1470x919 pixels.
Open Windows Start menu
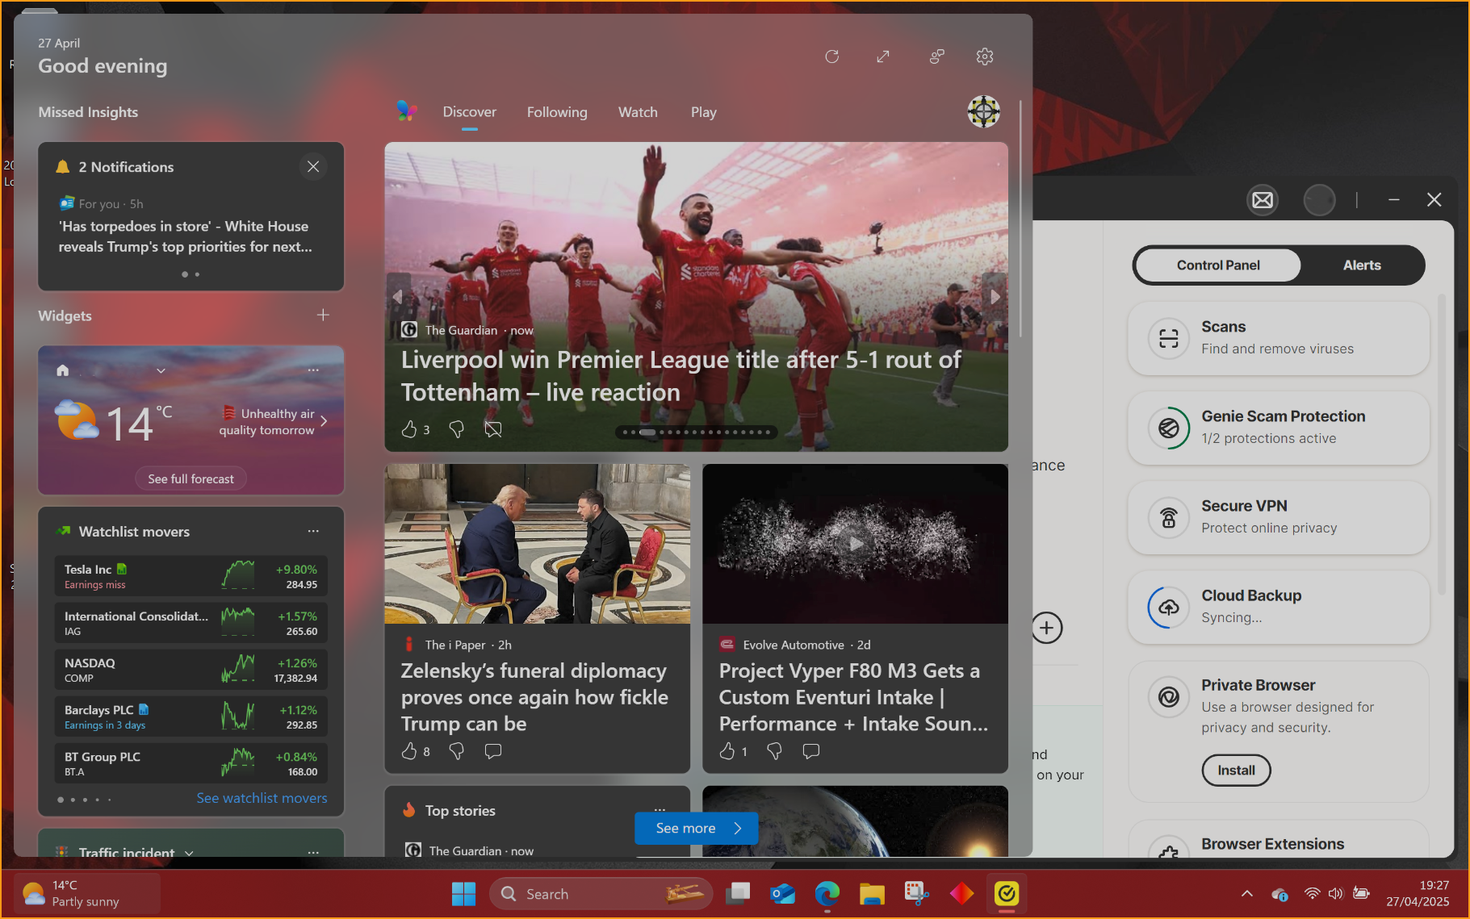[x=463, y=893]
